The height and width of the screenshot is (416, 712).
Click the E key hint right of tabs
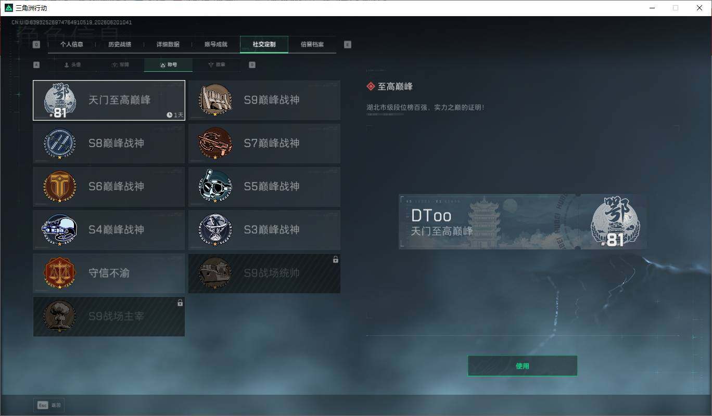point(348,45)
